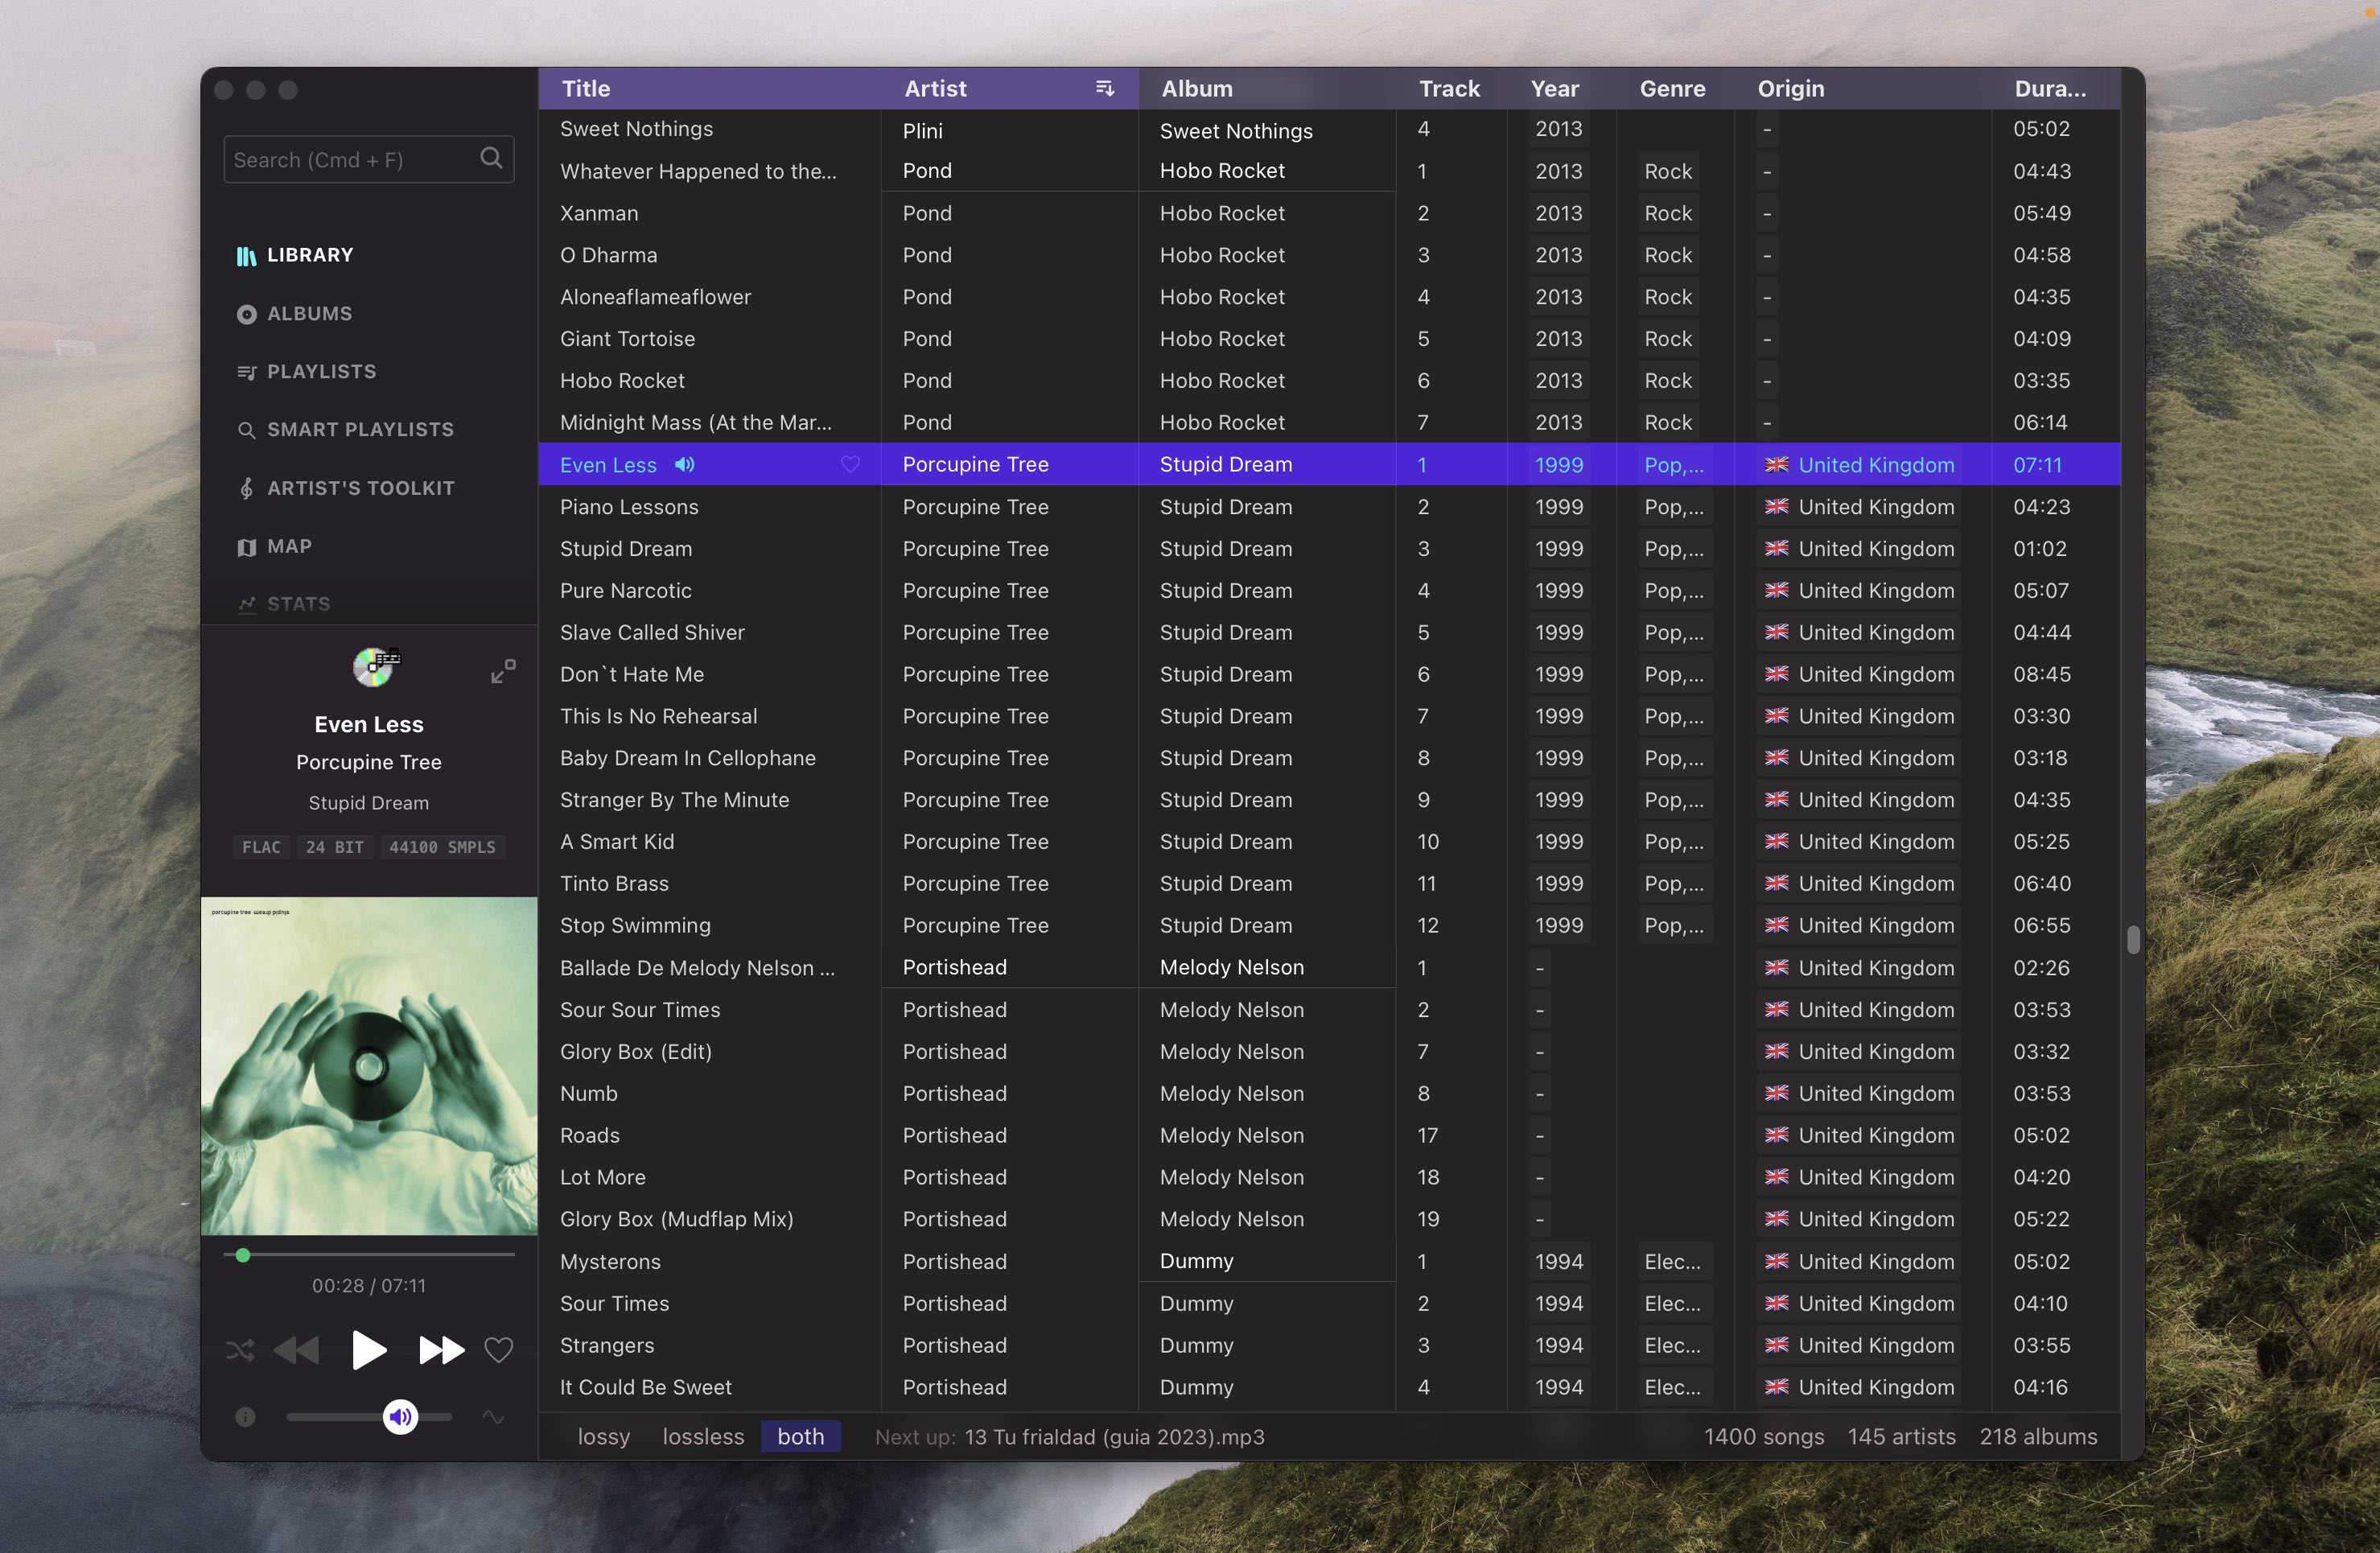Adjust the volume slider knob
The width and height of the screenshot is (2380, 1553).
coord(400,1417)
